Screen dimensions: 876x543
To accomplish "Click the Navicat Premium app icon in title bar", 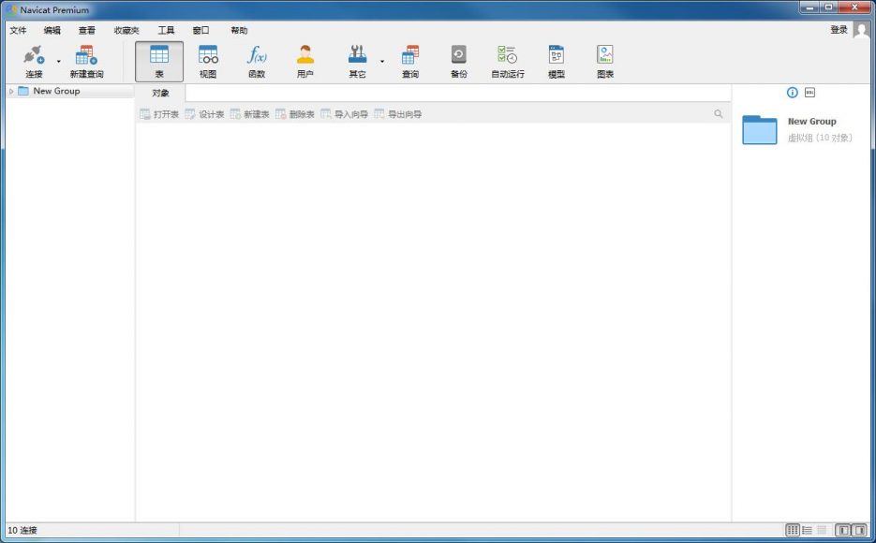I will point(11,9).
